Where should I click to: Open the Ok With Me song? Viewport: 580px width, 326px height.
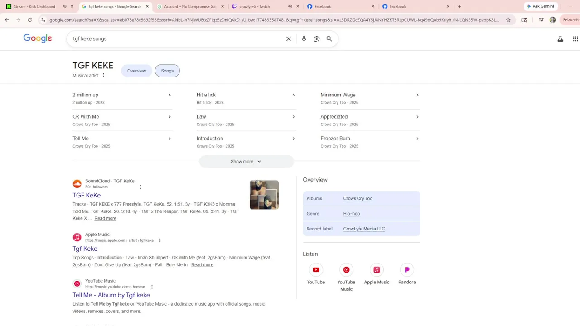(x=122, y=120)
